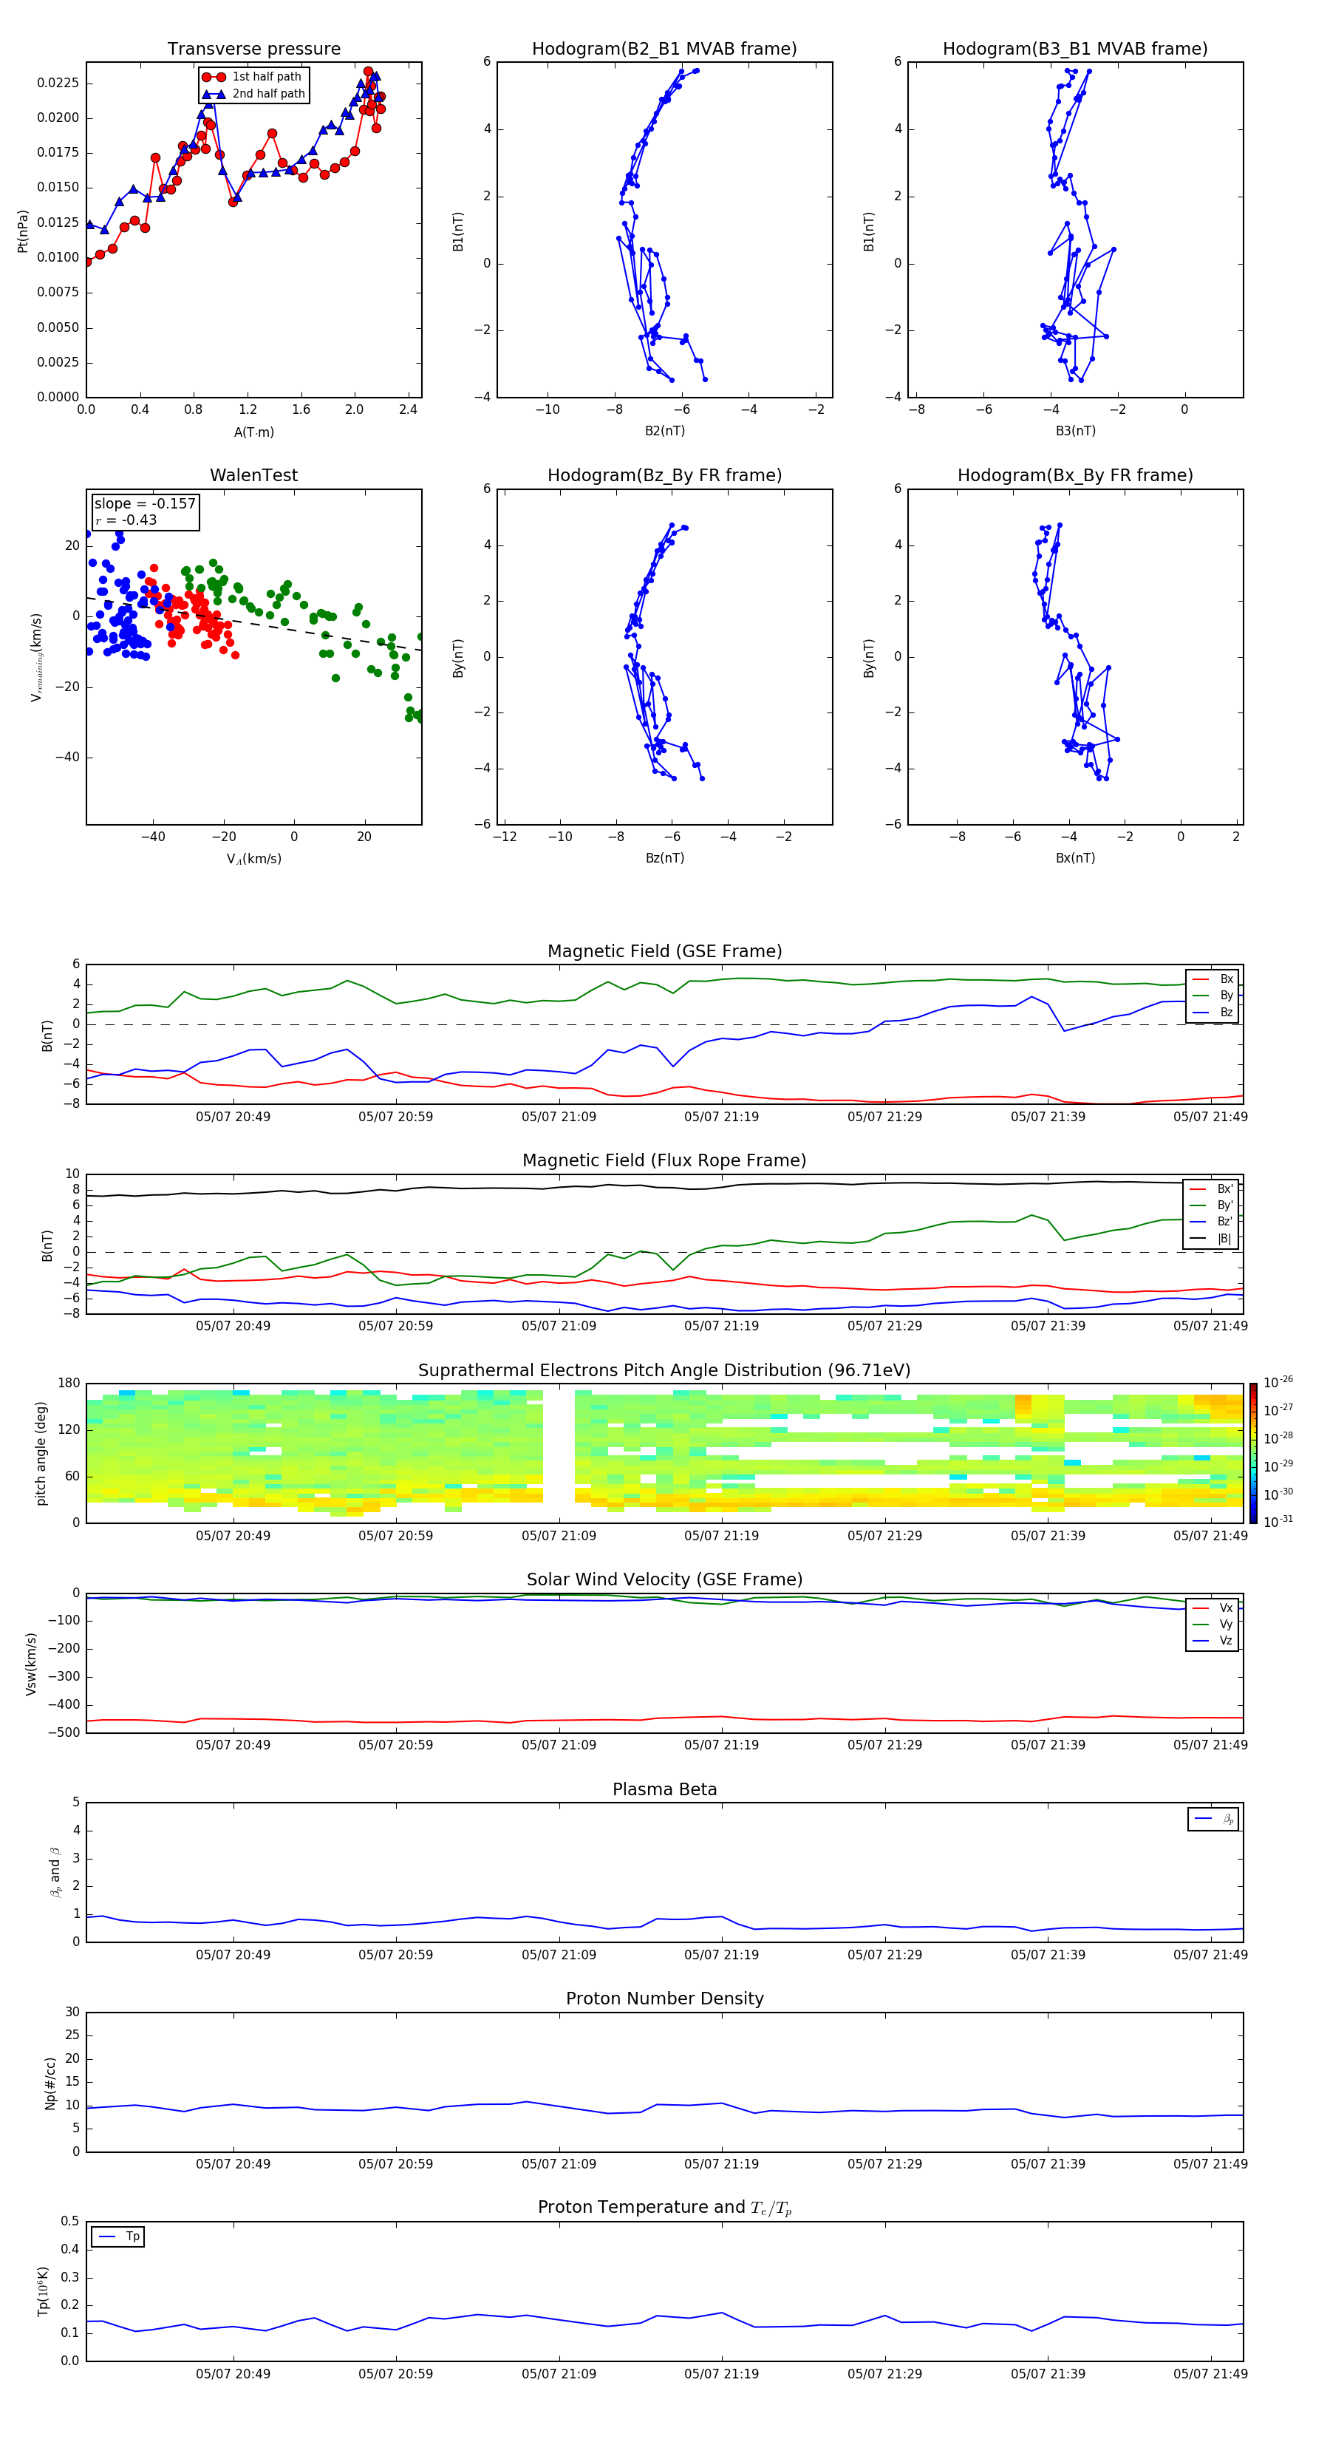Select 'Vz' in the velocity legend

[x=1213, y=1641]
